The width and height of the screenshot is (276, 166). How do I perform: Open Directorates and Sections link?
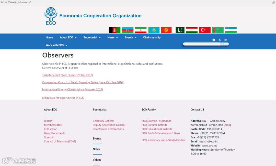pos(108,129)
